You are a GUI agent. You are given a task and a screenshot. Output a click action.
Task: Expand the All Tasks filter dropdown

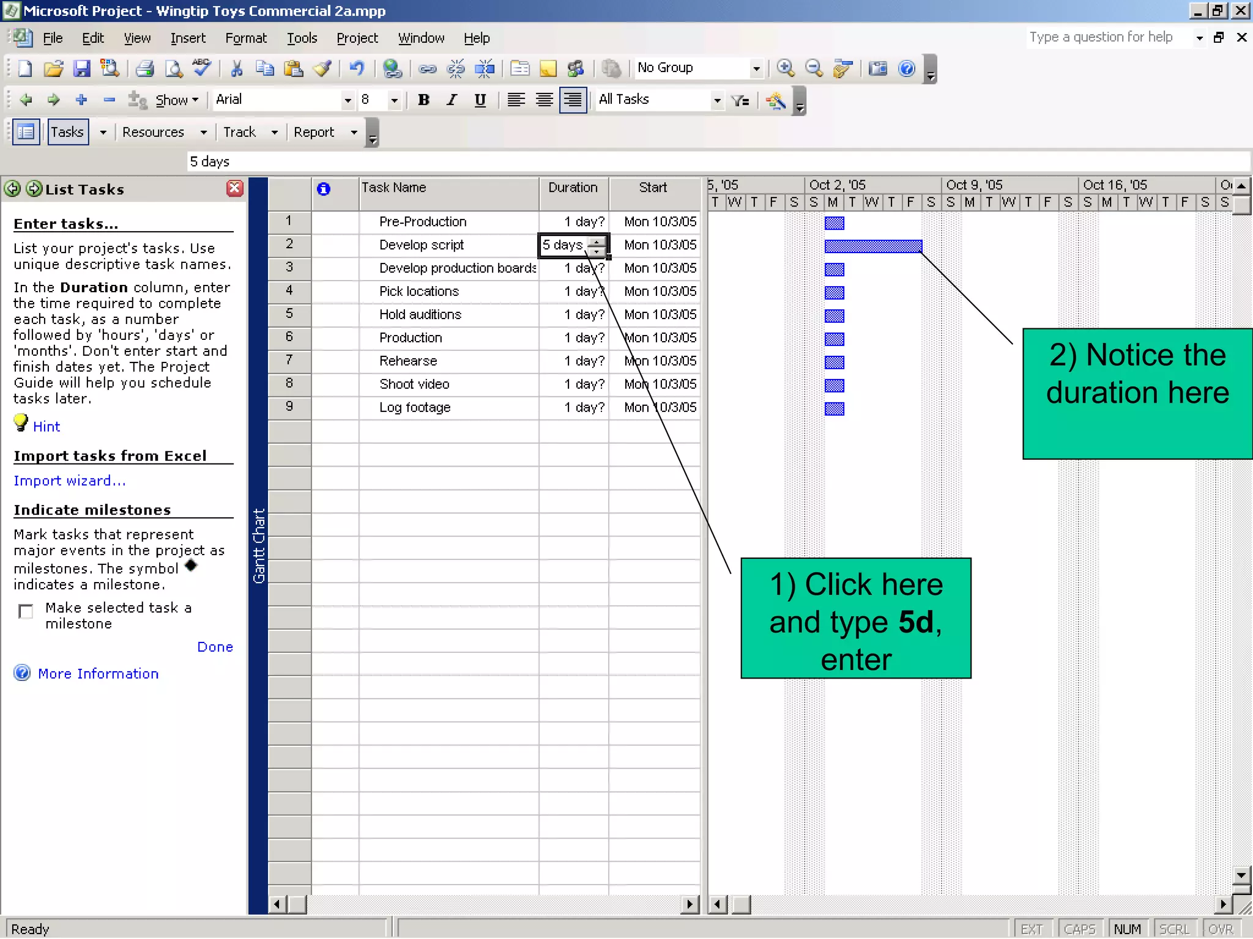click(717, 100)
